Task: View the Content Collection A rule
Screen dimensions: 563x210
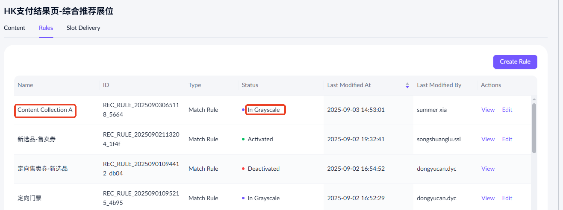Action: 488,110
